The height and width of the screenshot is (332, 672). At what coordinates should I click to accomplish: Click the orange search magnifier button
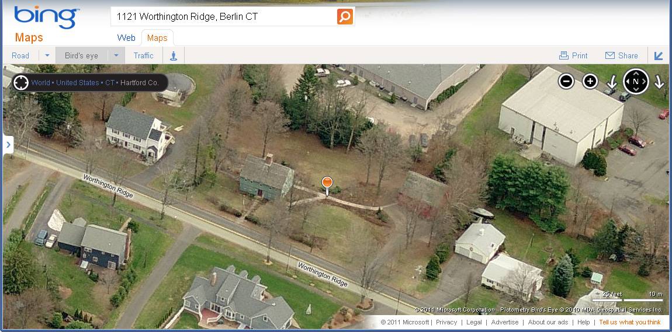(345, 17)
